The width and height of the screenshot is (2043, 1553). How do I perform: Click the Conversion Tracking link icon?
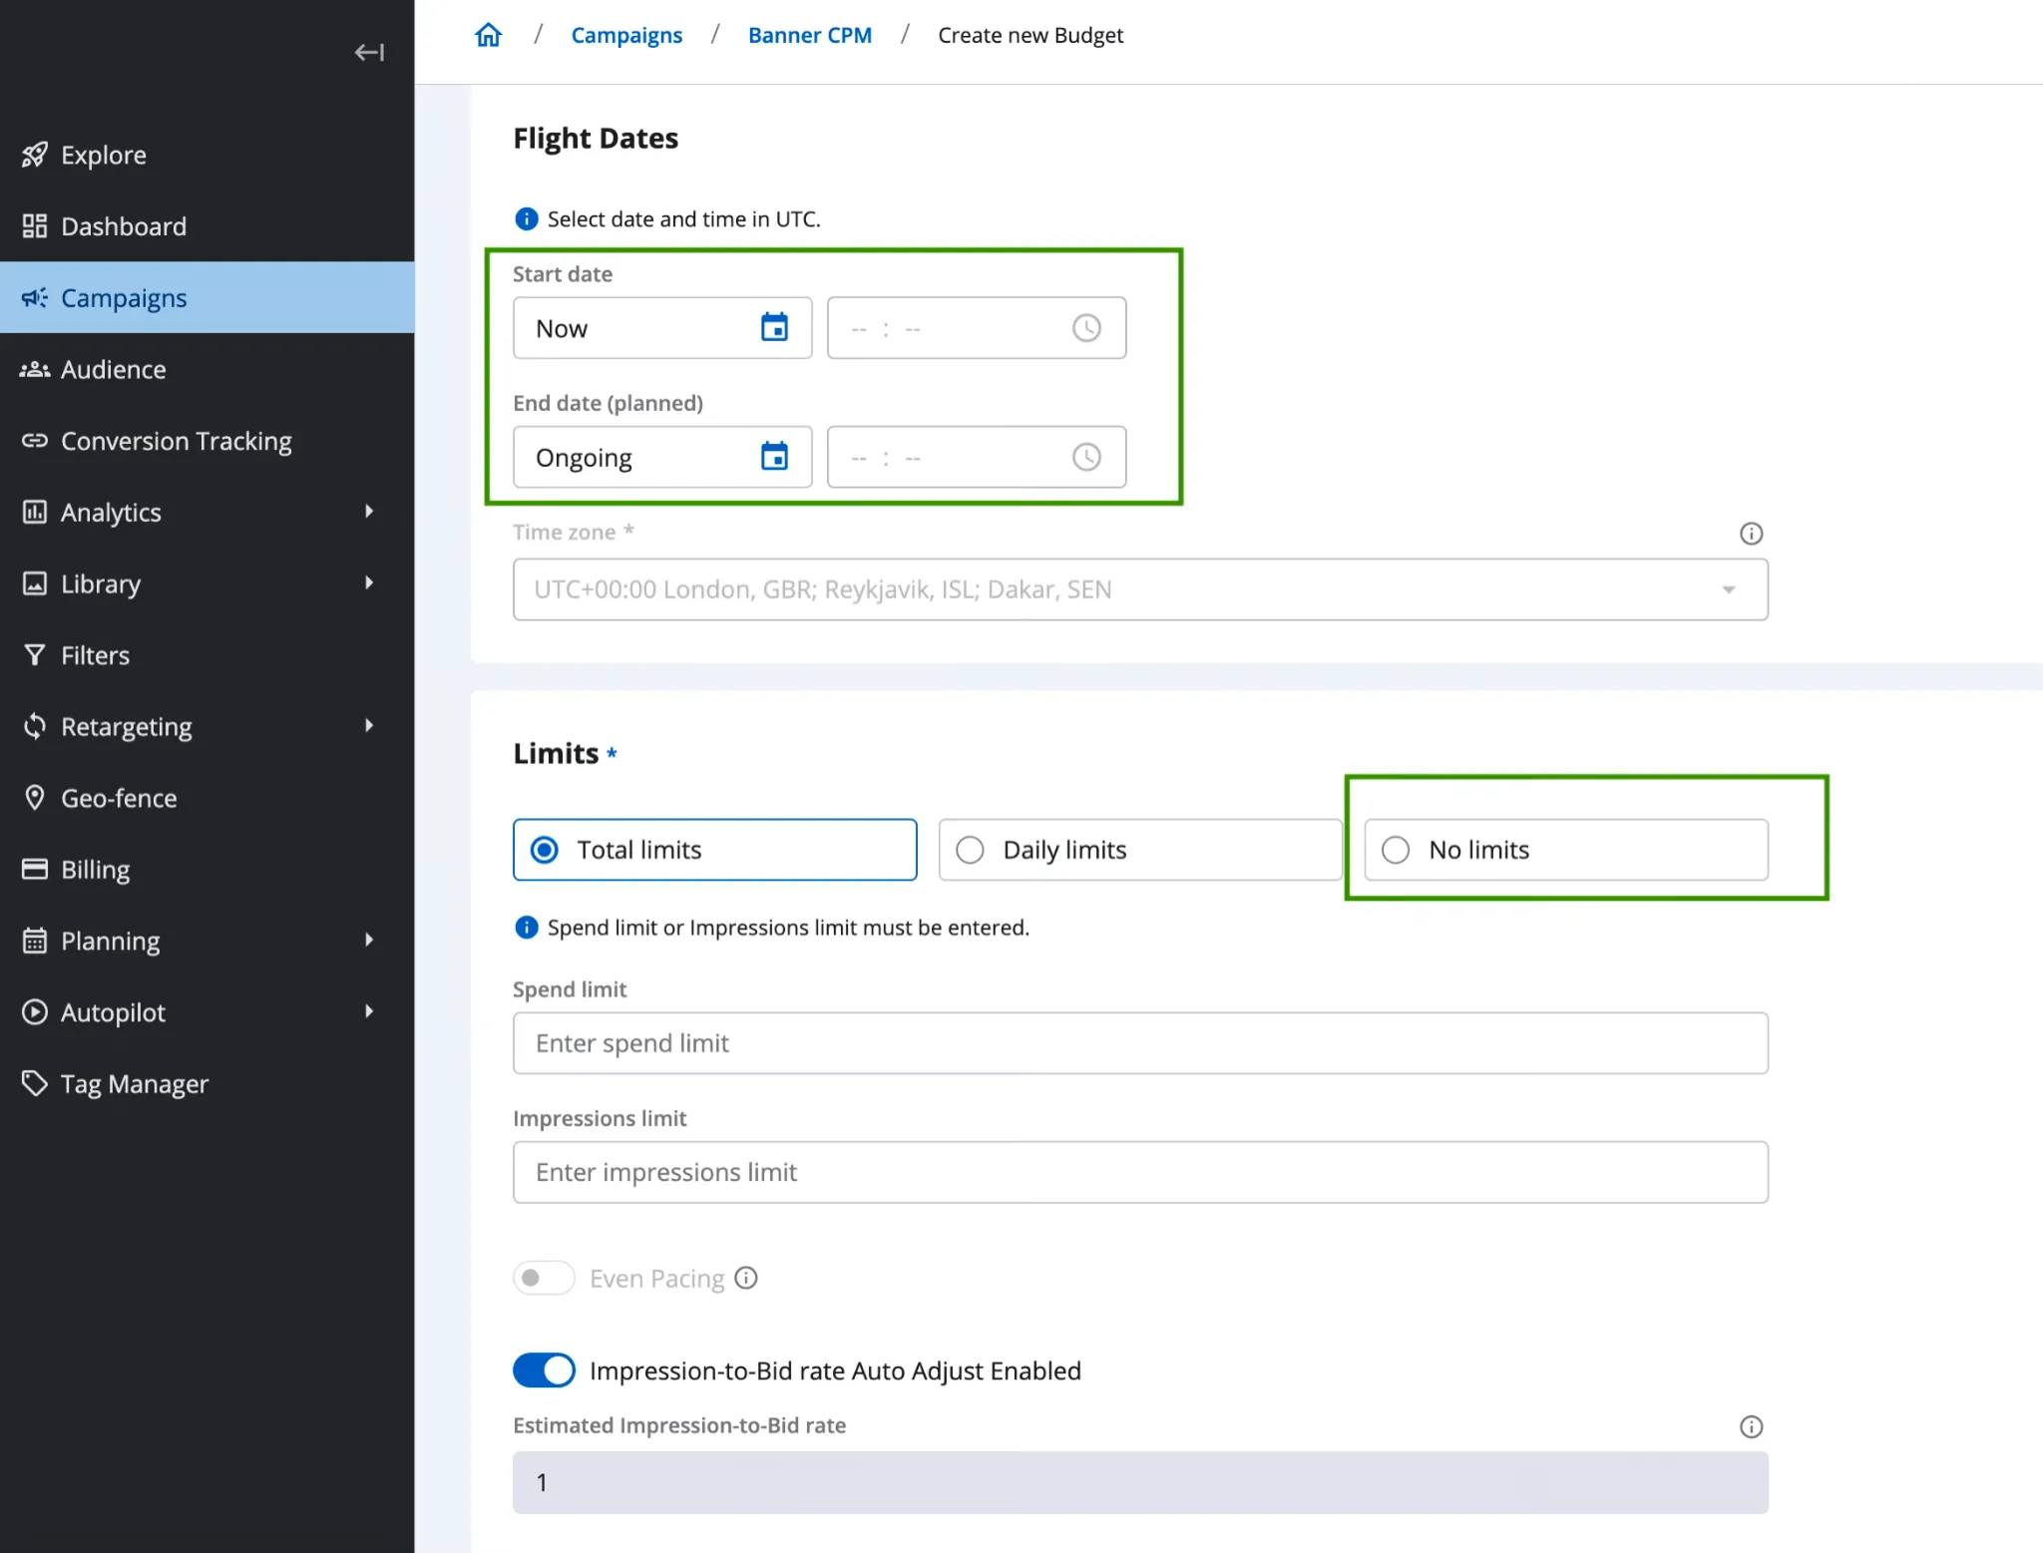coord(35,441)
